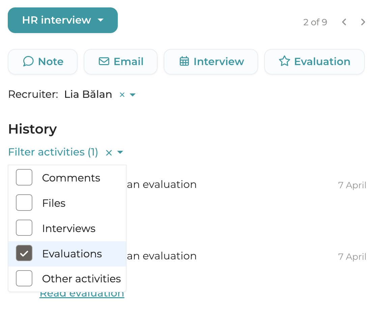
Task: Check the Files activity filter
Action: [24, 202]
